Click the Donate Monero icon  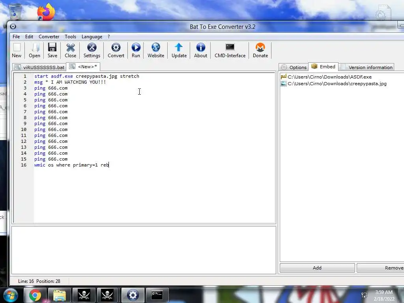click(260, 50)
